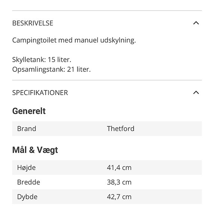Click the Opsamlingstank: 21 liter line
214x215 pixels.
click(52, 70)
